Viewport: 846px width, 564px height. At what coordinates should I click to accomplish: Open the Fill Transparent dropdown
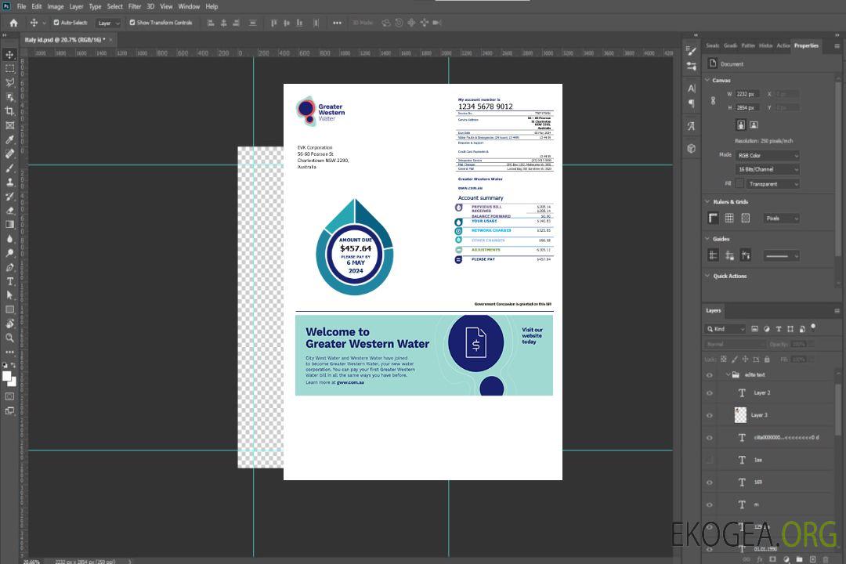772,184
